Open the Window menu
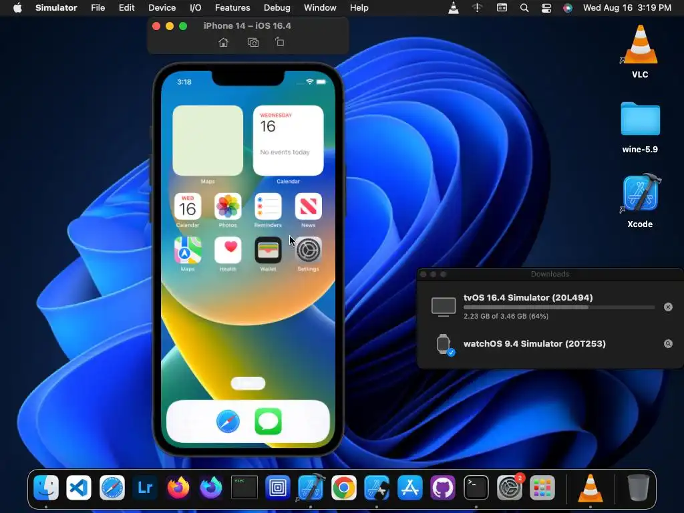This screenshot has width=684, height=513. [320, 8]
